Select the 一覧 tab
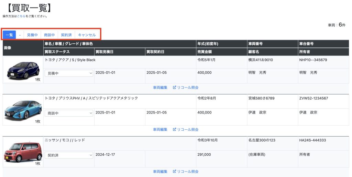The width and height of the screenshot is (352, 177). pos(9,35)
